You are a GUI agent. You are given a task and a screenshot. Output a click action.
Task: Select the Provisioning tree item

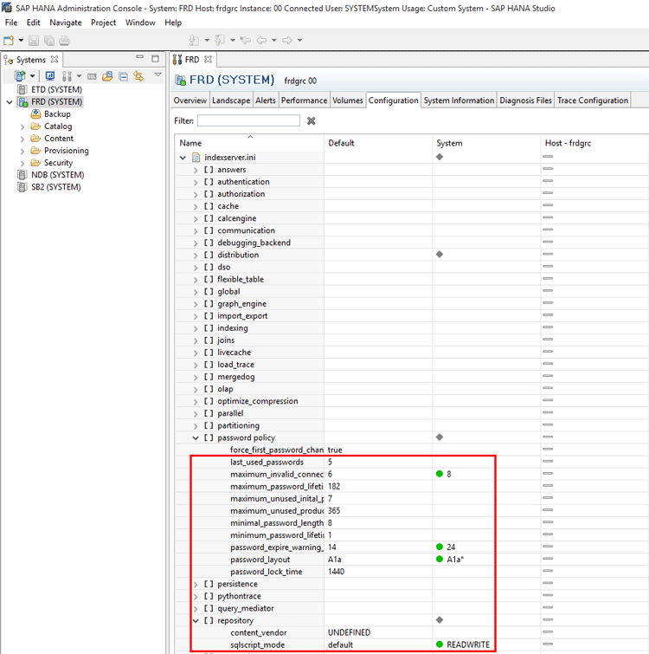click(67, 151)
